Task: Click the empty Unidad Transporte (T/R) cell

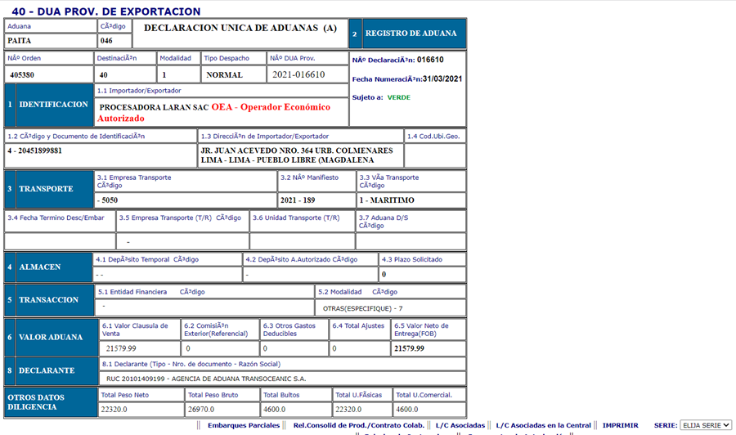Action: (303, 241)
